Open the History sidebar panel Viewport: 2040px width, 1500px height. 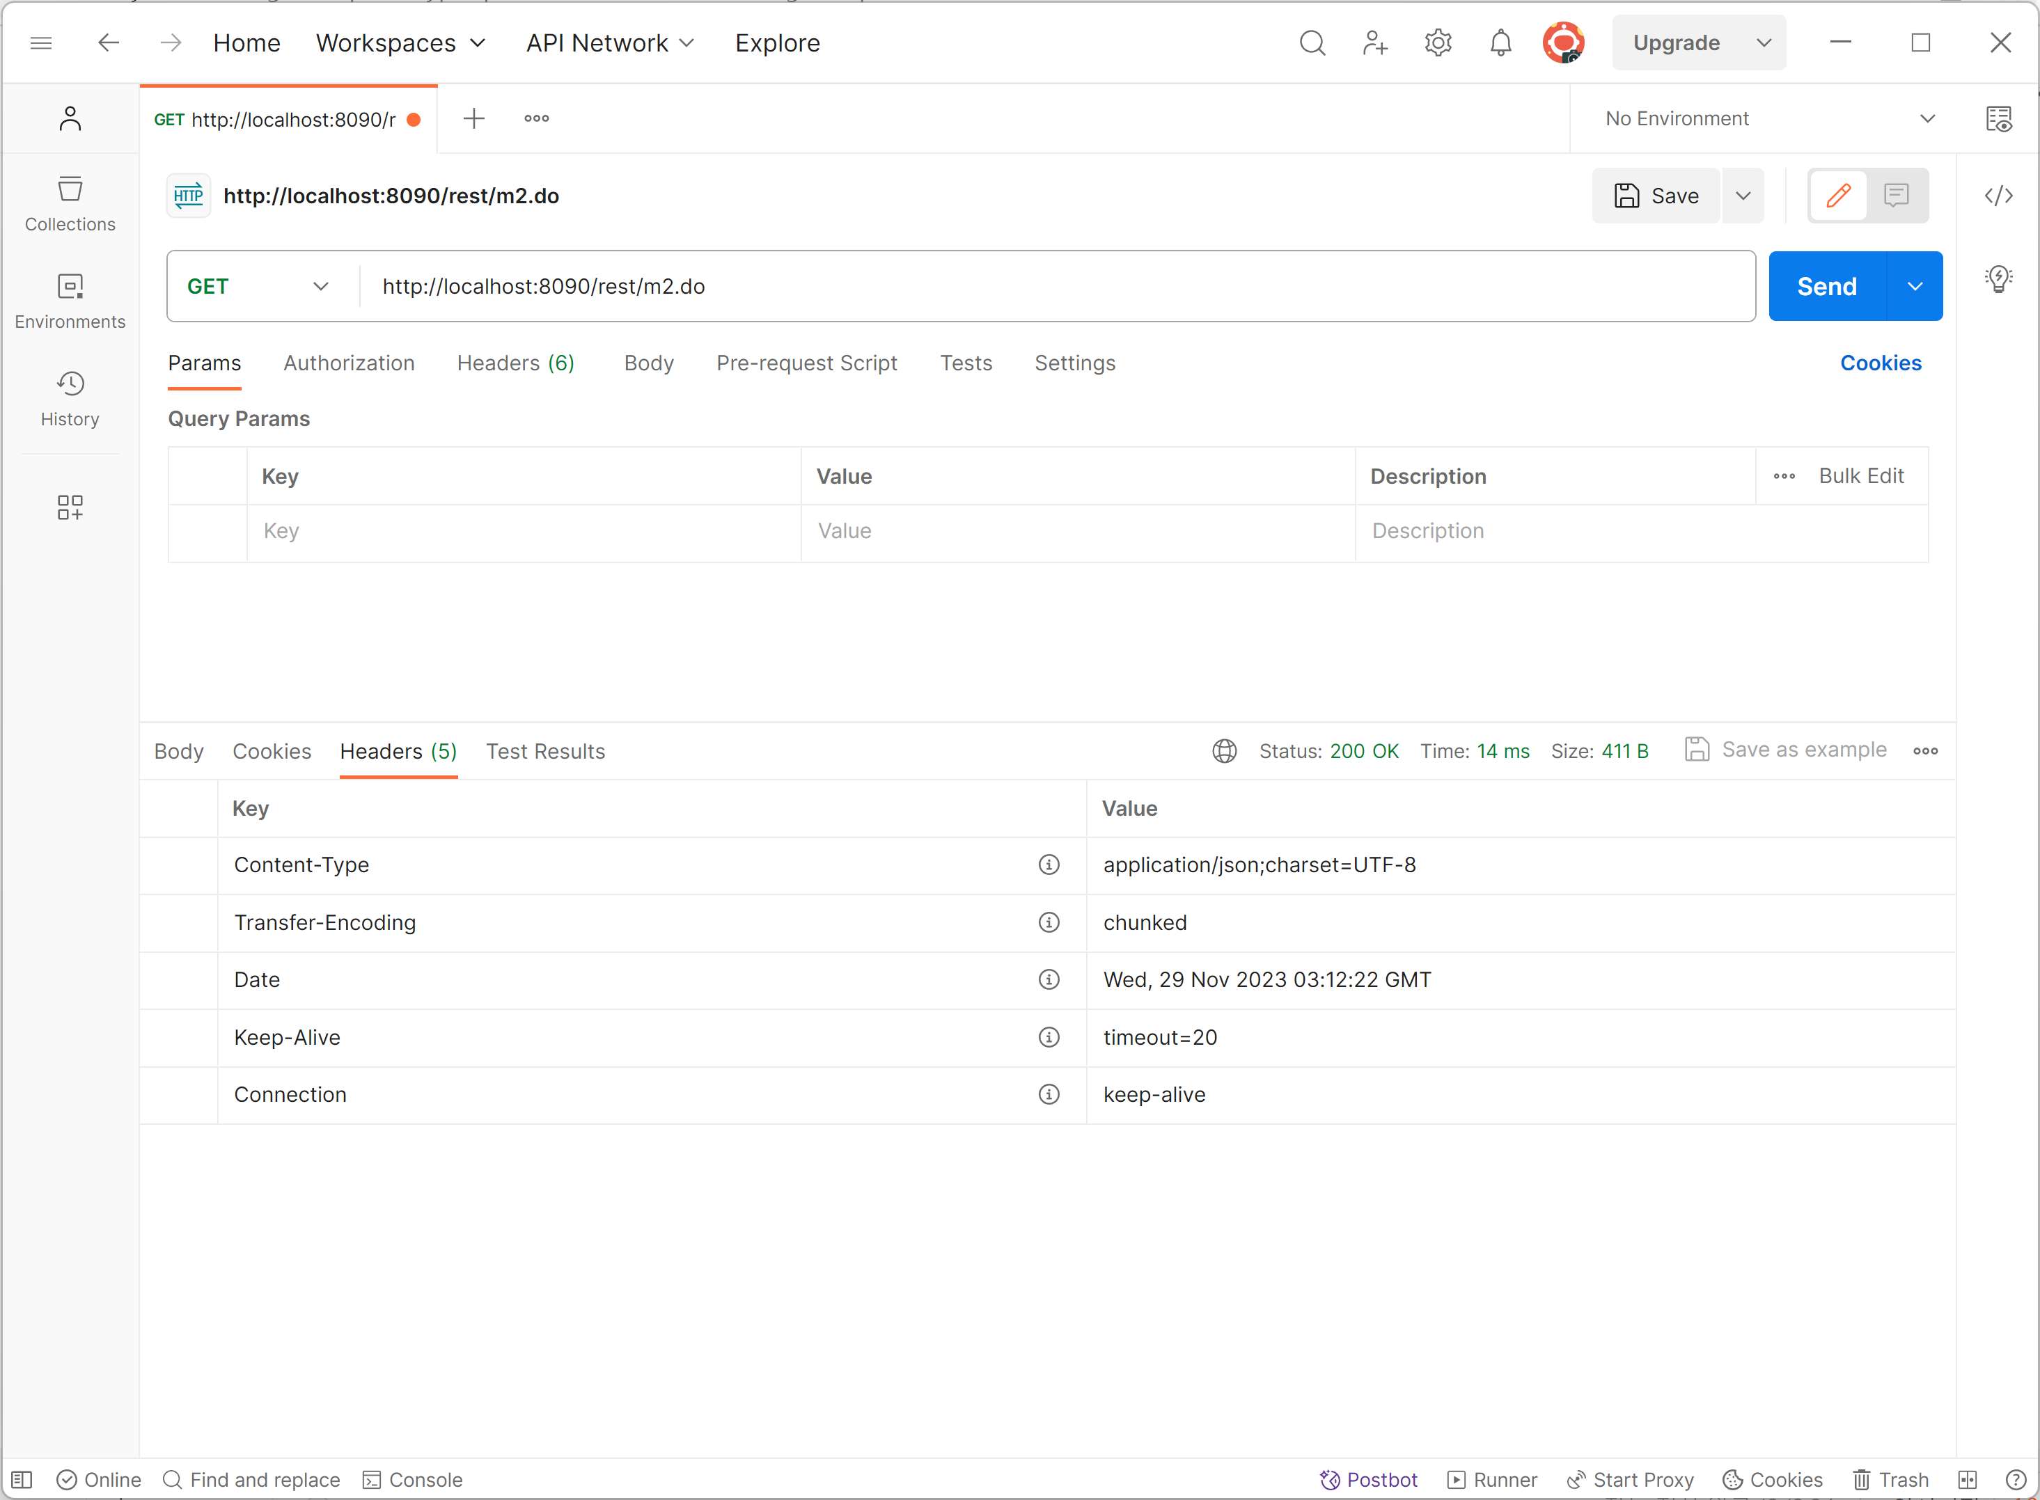70,399
